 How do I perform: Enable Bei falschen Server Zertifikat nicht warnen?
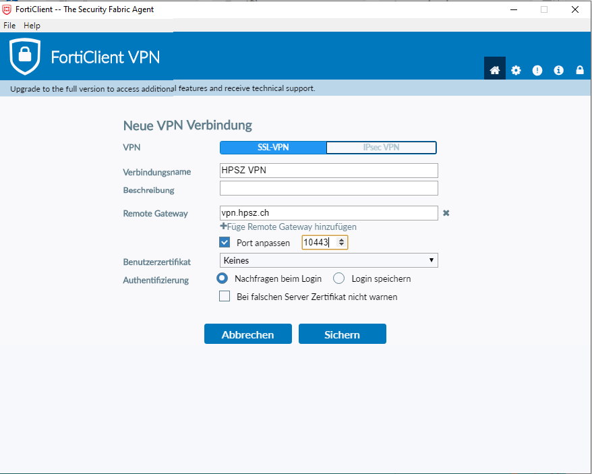pyautogui.click(x=225, y=297)
